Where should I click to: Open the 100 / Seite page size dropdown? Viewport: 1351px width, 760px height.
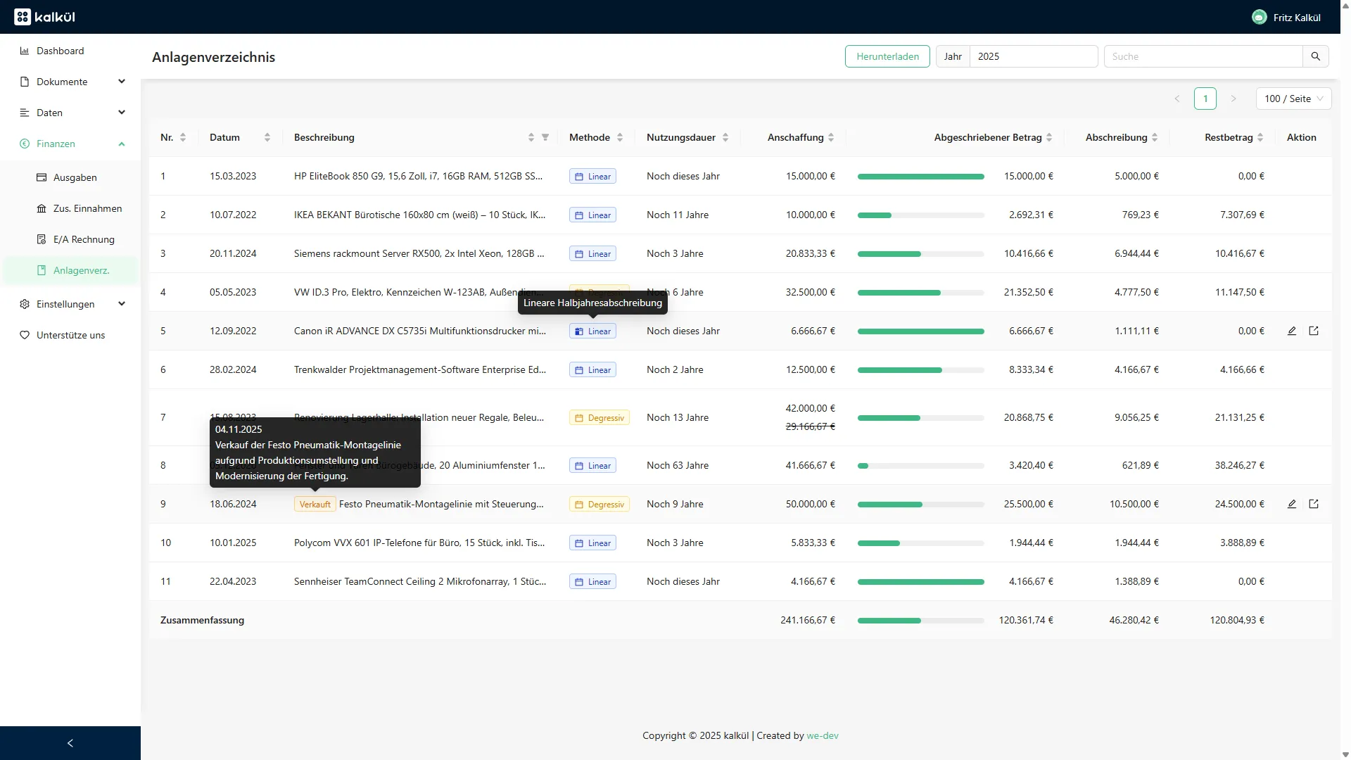point(1293,99)
